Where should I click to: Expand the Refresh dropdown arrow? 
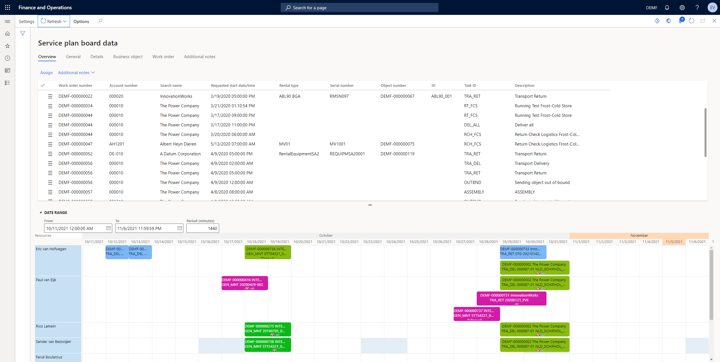[x=65, y=21]
